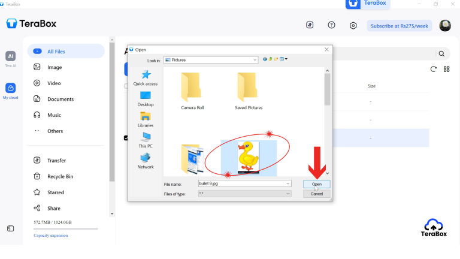The image size is (460, 259).
Task: Expand the Files of type dropdown
Action: point(287,194)
